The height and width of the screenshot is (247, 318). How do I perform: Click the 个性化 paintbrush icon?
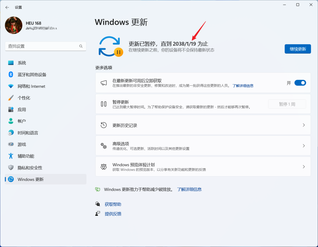point(11,98)
